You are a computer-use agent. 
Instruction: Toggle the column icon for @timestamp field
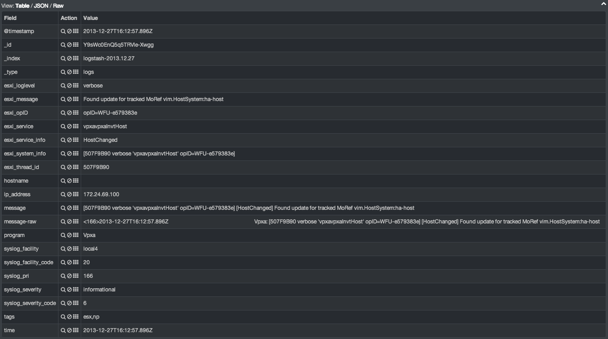point(76,31)
